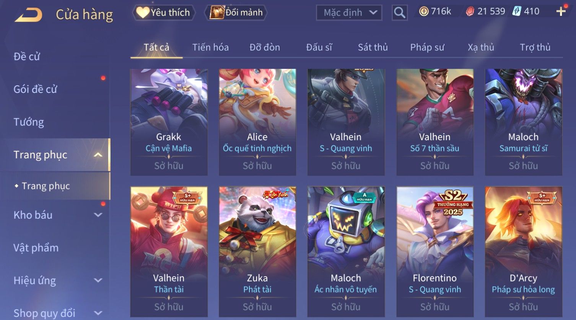Open Alice Ốc quế tinh nghịch skin
The image size is (576, 320).
click(x=257, y=122)
